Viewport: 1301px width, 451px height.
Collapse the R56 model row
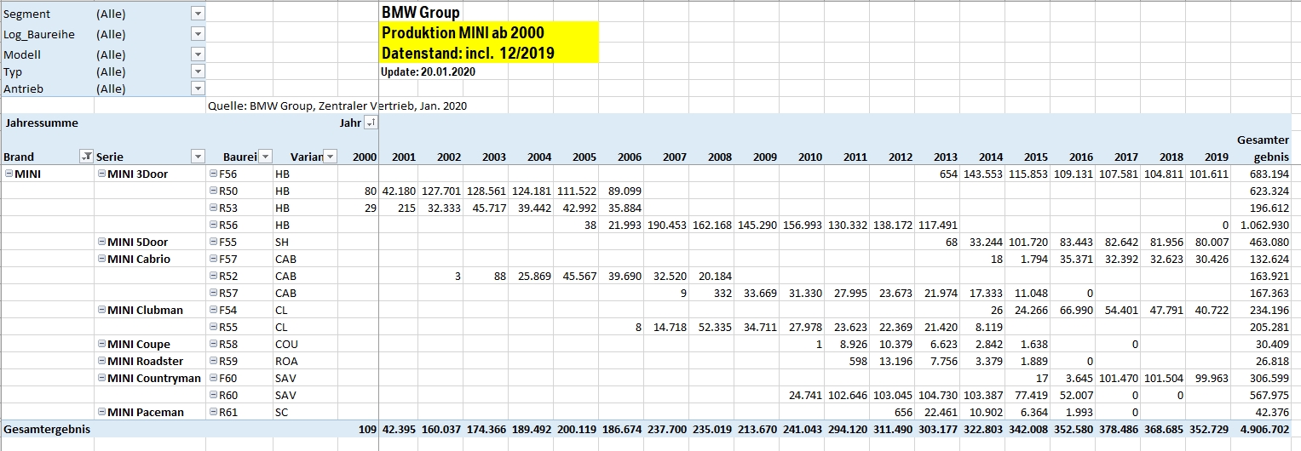coord(213,225)
